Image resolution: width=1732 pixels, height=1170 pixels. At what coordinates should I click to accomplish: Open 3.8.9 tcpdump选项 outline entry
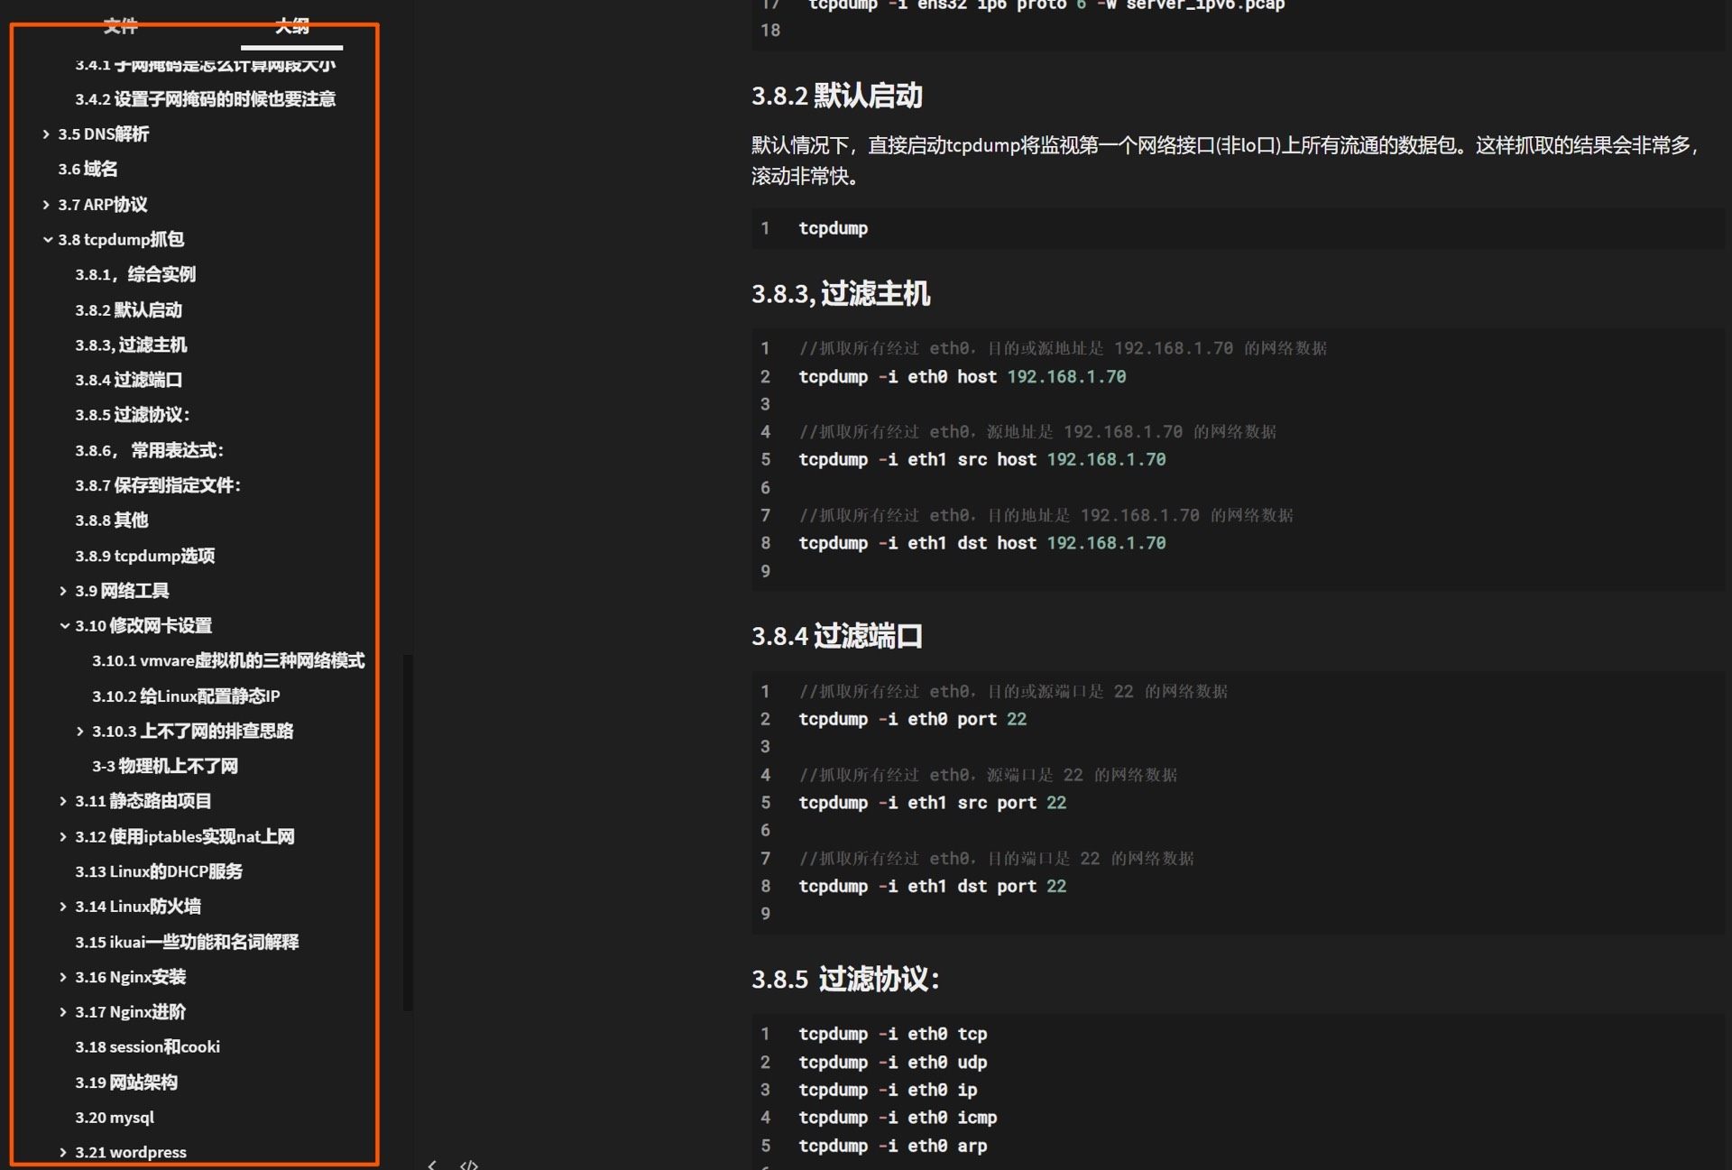145,556
